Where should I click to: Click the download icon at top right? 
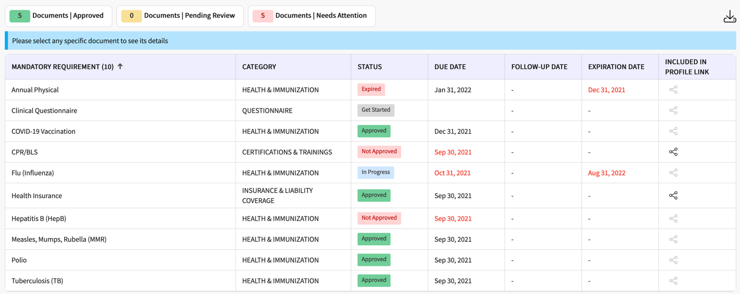[x=729, y=16]
